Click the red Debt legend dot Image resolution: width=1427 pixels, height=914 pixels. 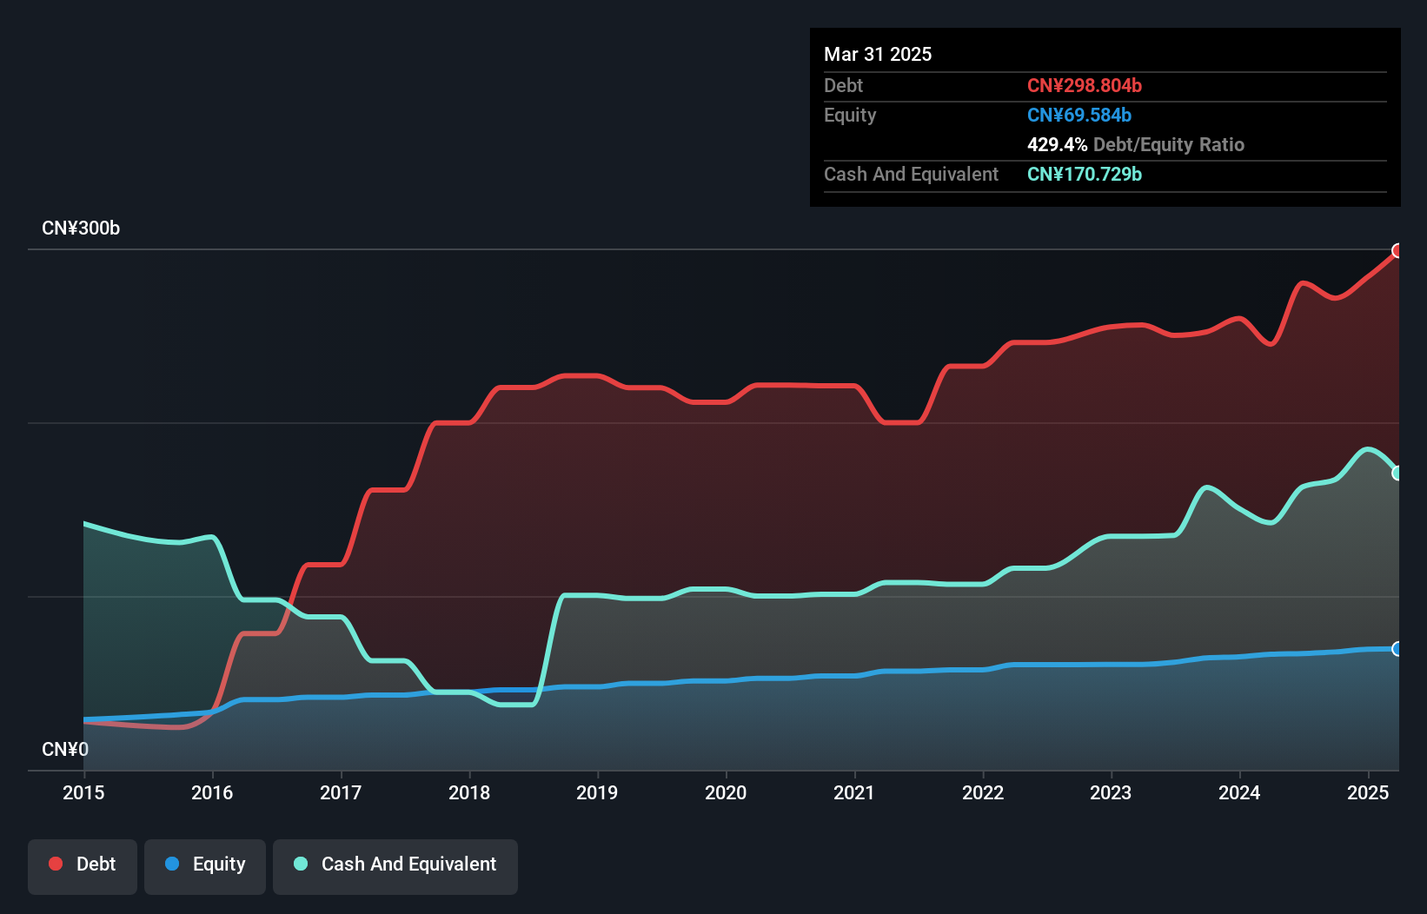coord(56,864)
